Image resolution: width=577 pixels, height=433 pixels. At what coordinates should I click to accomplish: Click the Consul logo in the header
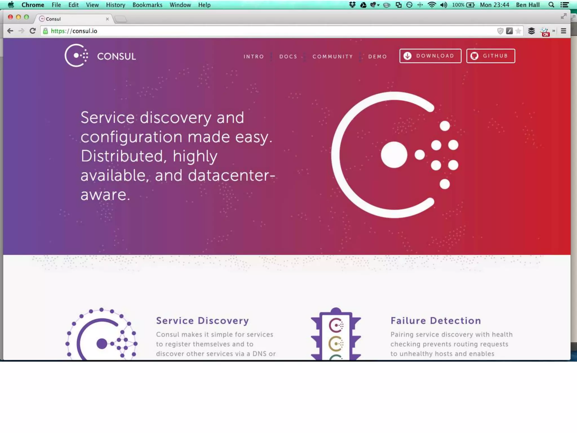pos(100,56)
